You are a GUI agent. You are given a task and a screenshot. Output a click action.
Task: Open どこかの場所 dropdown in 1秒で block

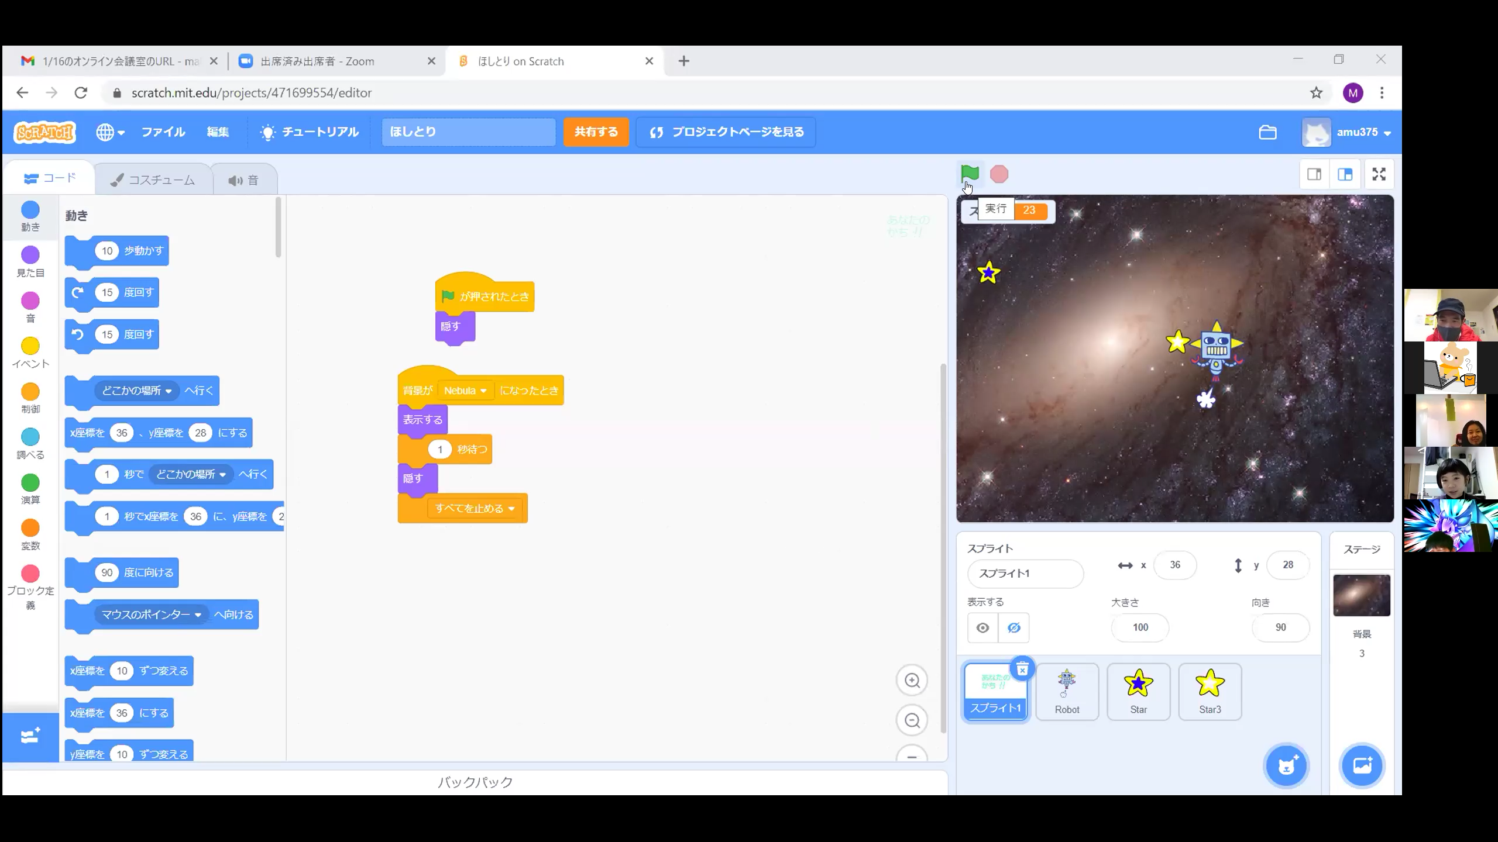(190, 474)
